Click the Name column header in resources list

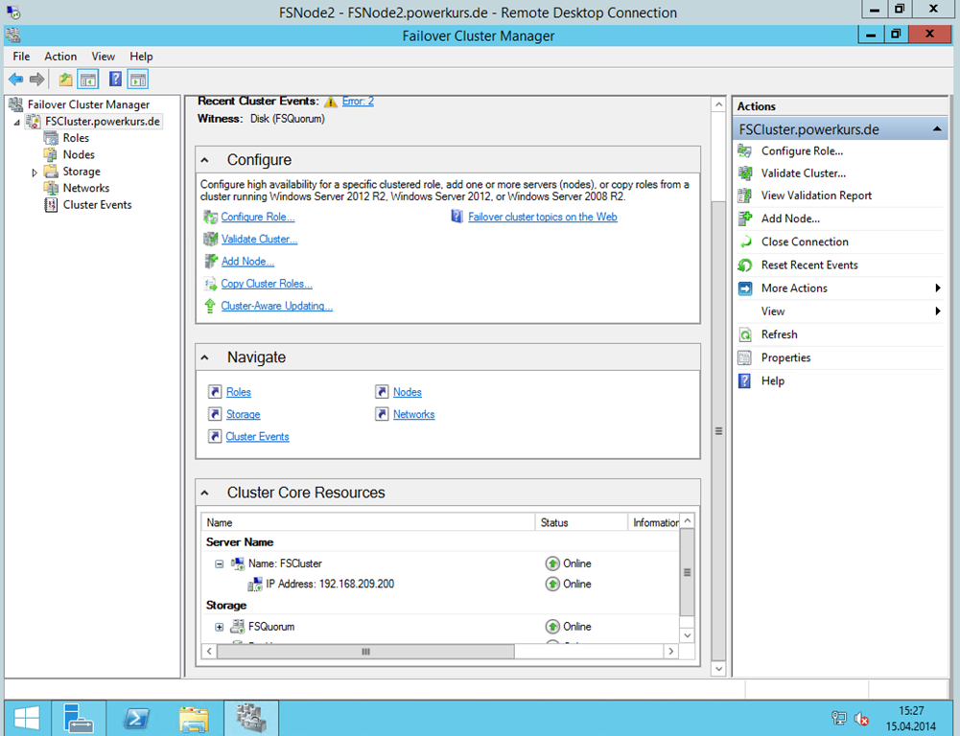coord(368,523)
